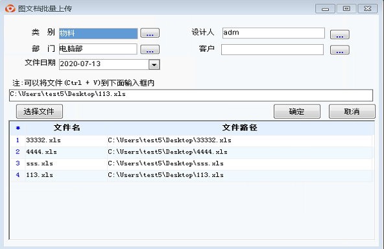
Task: Open the 部门 browse ellipsis button
Action: click(x=150, y=49)
